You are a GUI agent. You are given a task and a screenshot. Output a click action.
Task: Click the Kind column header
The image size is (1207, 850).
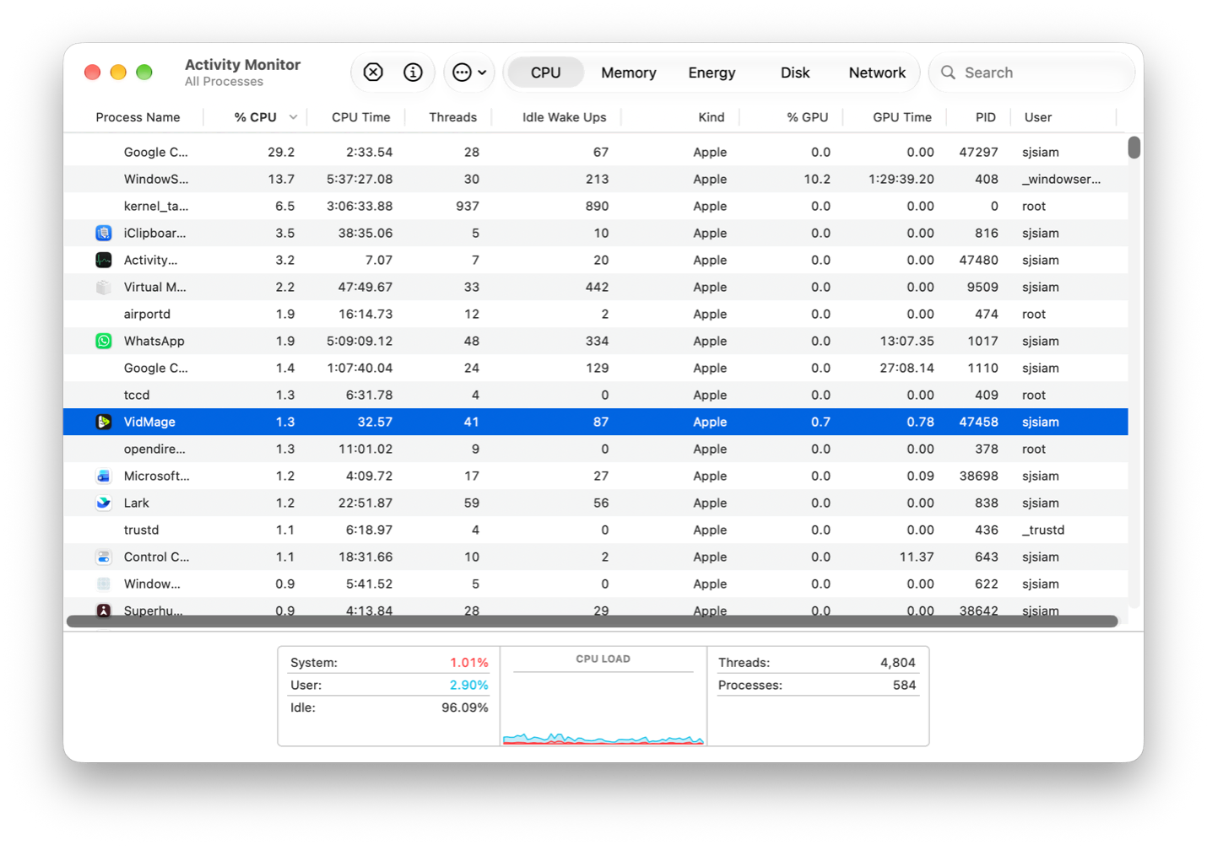(x=712, y=117)
